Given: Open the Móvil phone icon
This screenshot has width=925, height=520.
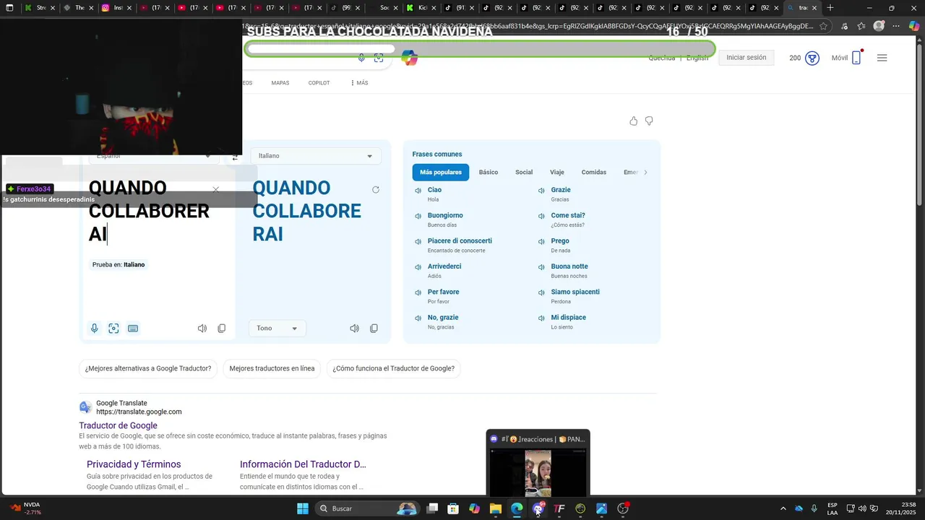Looking at the screenshot, I should click(856, 58).
